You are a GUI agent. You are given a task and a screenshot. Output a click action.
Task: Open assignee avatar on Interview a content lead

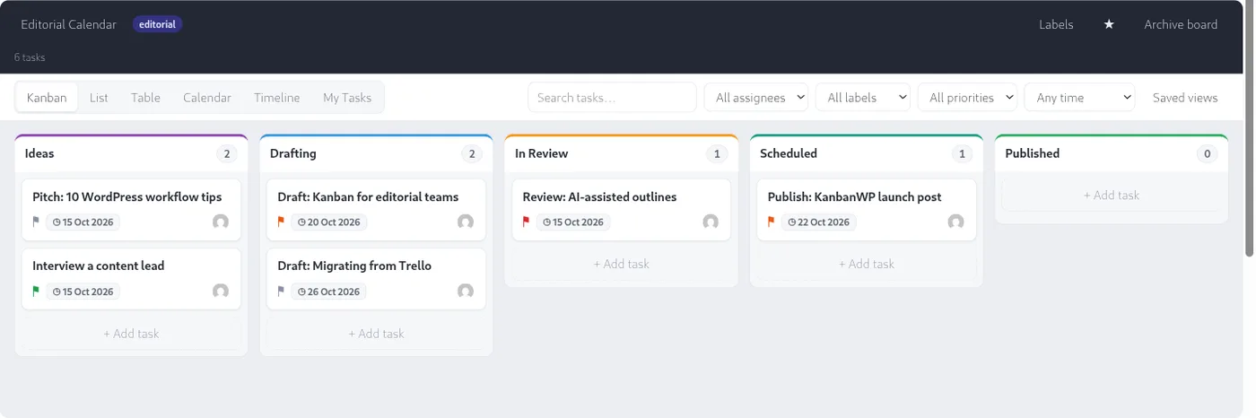221,291
